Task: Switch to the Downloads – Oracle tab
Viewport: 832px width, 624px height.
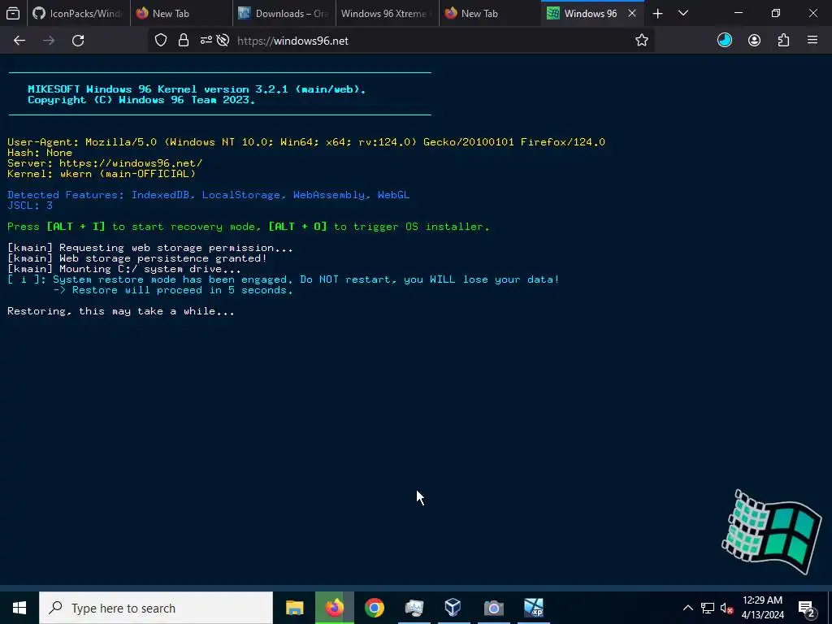Action: click(284, 13)
